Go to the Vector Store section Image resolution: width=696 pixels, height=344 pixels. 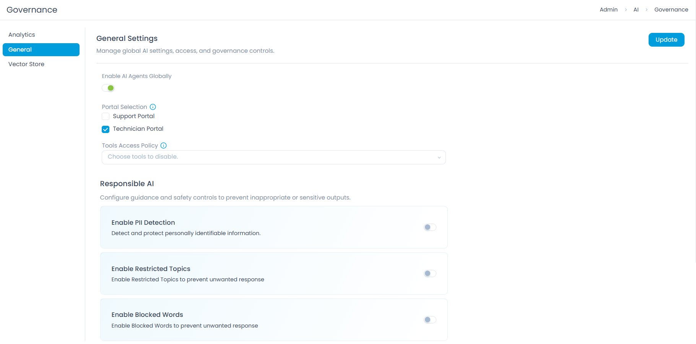pos(26,64)
